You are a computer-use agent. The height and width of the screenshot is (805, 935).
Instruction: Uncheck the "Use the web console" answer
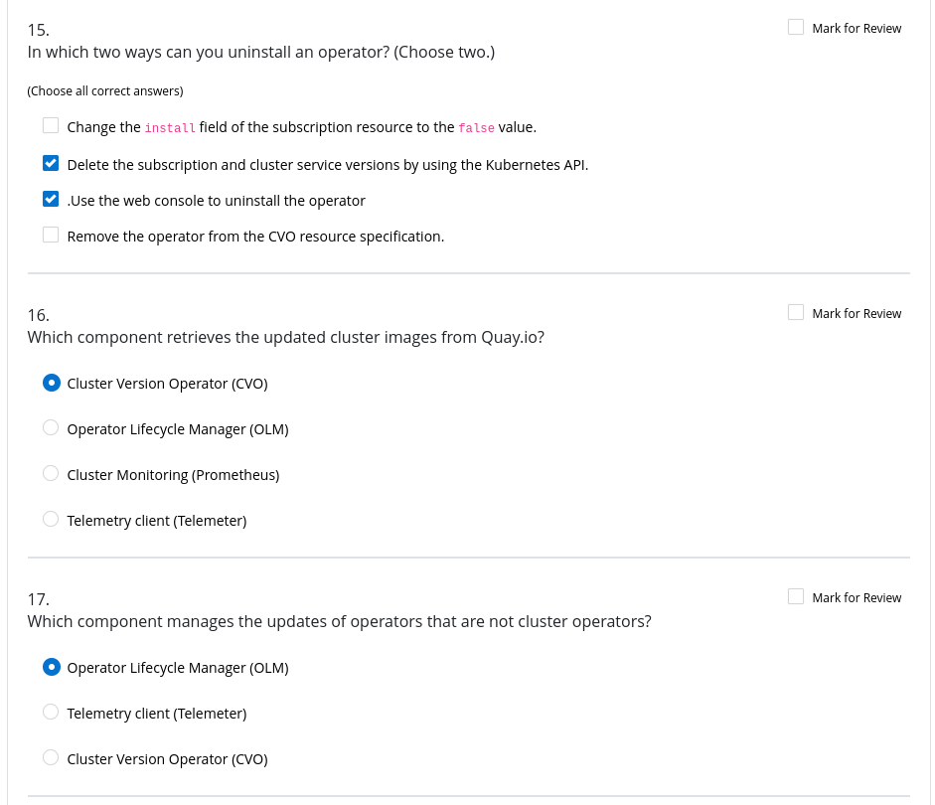pyautogui.click(x=51, y=199)
